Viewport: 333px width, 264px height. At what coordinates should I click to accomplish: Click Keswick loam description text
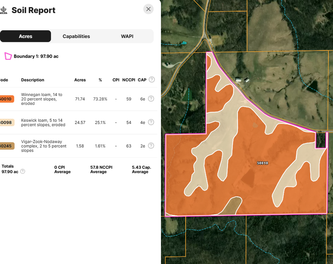[x=43, y=123]
